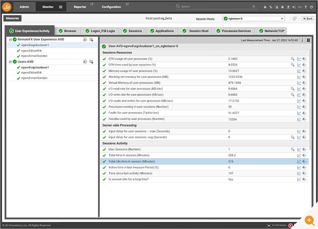Open the Session Hosts dropdown egbetasvr-0
318x229 pixels.
click(x=254, y=19)
